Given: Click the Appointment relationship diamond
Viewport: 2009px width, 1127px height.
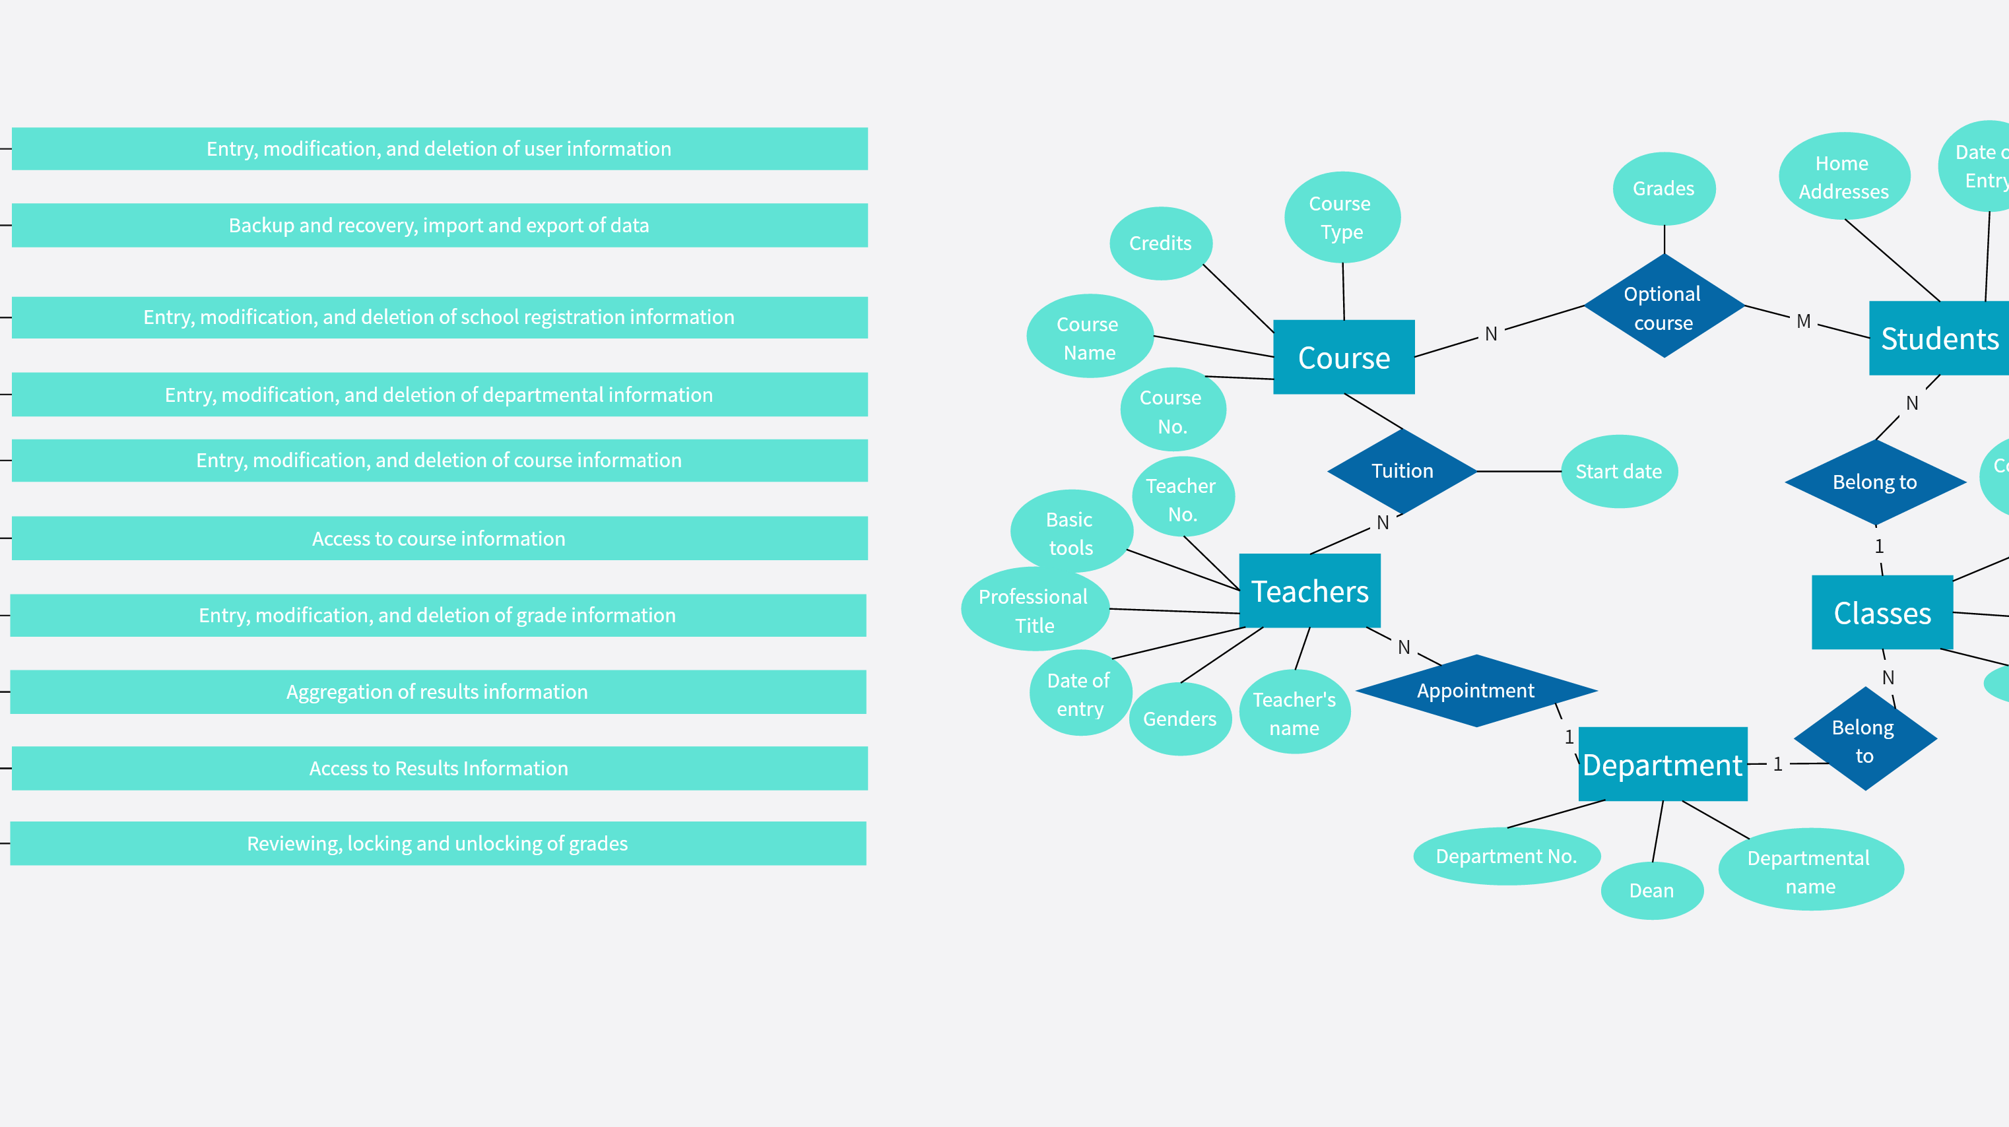Looking at the screenshot, I should click(1476, 690).
